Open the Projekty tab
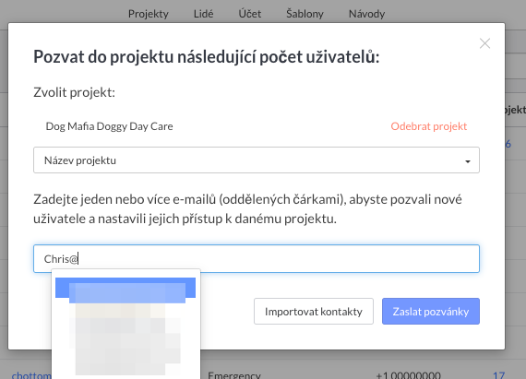 coord(149,14)
